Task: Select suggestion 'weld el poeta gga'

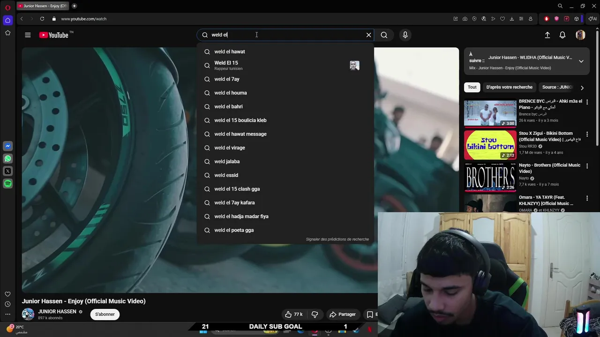Action: (x=285, y=230)
